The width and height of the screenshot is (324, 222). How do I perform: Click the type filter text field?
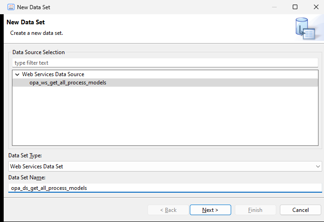pyautogui.click(x=165, y=63)
